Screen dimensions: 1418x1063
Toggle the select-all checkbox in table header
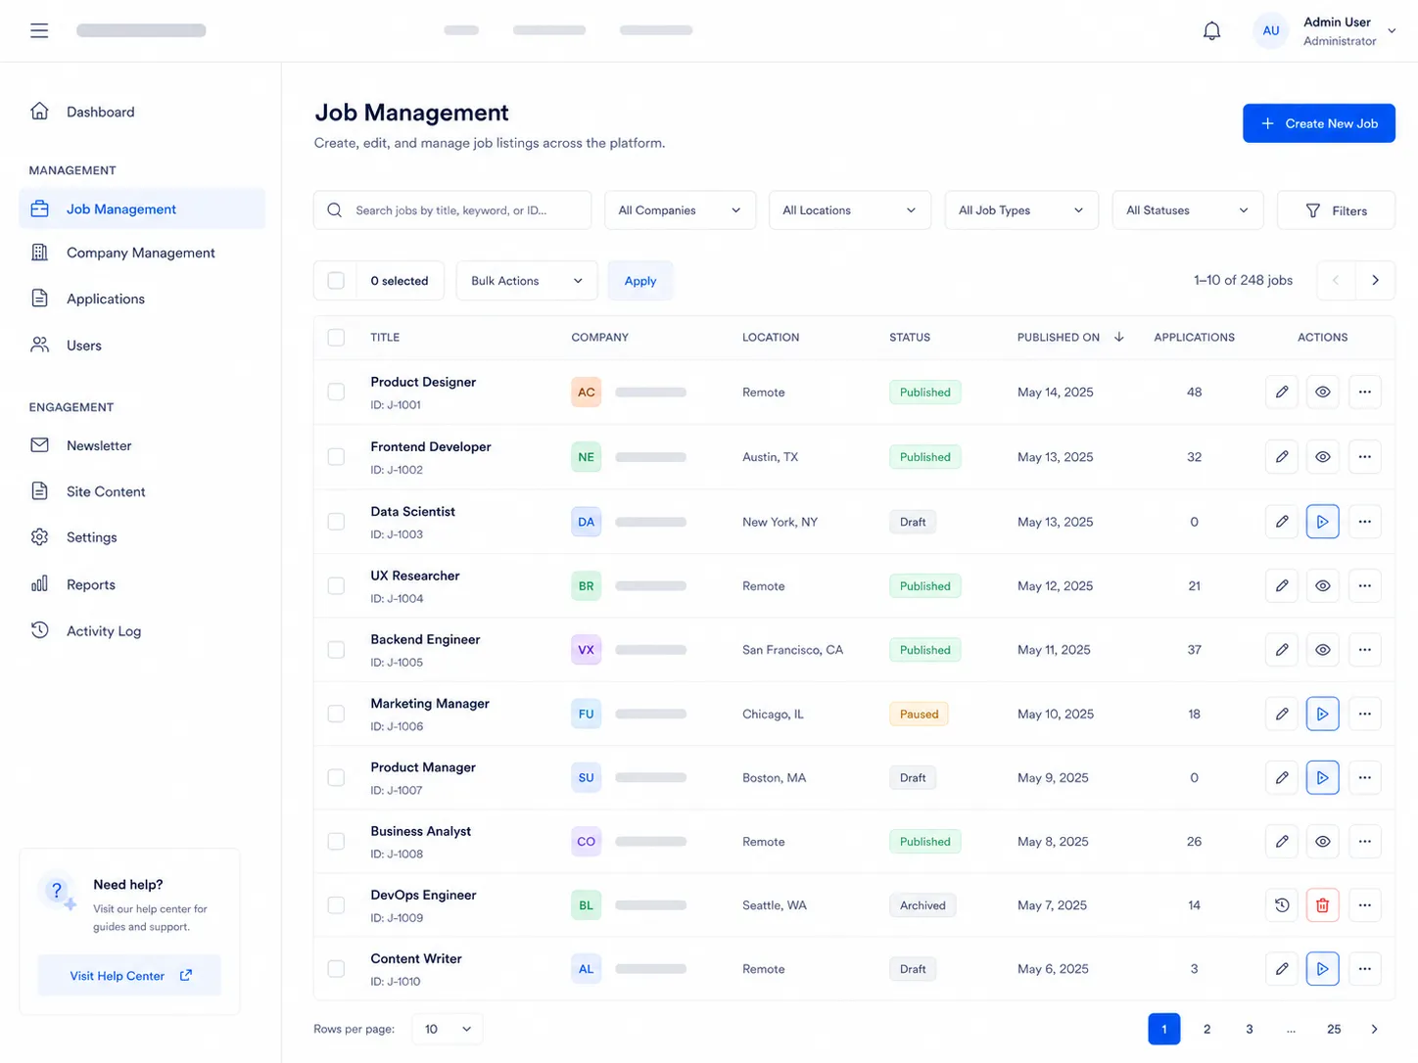click(336, 337)
